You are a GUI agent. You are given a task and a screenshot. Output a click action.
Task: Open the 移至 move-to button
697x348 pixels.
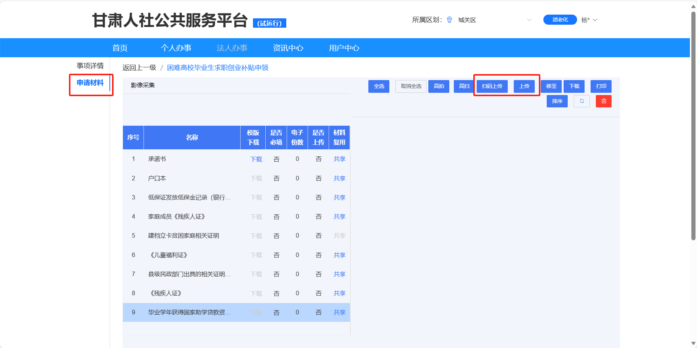point(551,86)
